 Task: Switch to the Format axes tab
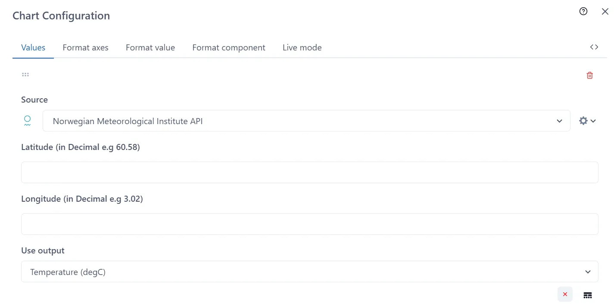[85, 47]
